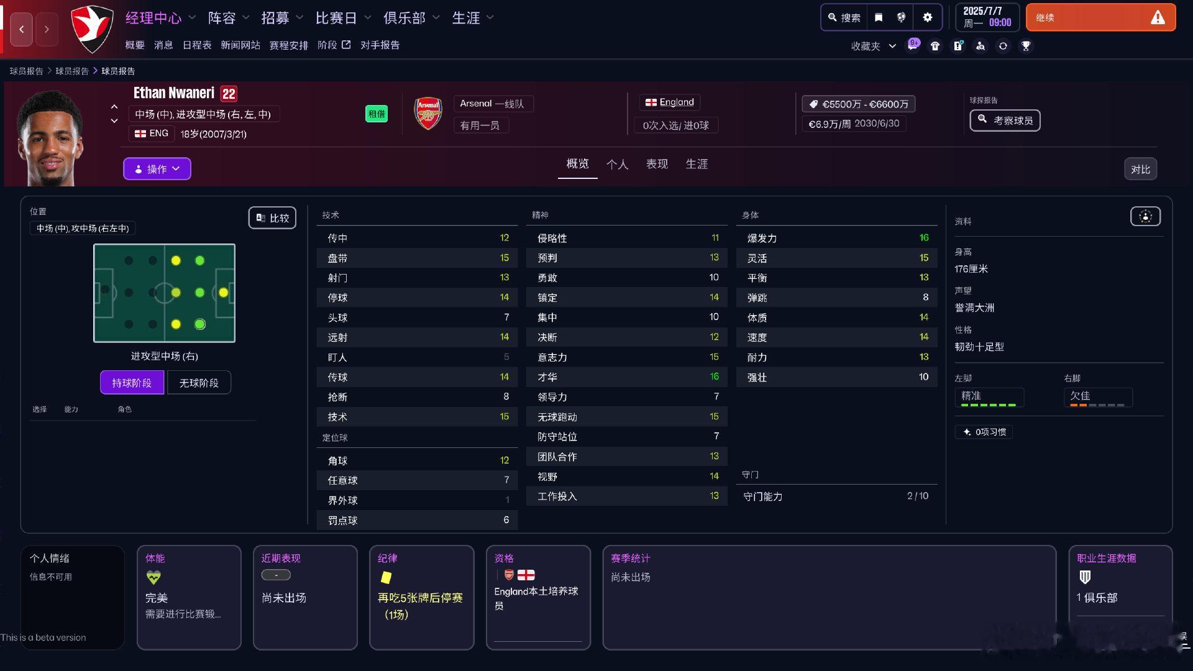
Task: Click the circular attribute view icon in 资料 panel
Action: pyautogui.click(x=1145, y=216)
